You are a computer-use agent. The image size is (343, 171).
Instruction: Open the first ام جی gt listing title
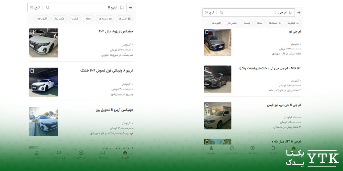tap(295, 32)
